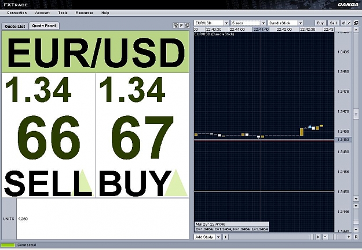362x250 pixels.
Task: Click the UNITS input field showing 4,250
Action: click(103, 219)
